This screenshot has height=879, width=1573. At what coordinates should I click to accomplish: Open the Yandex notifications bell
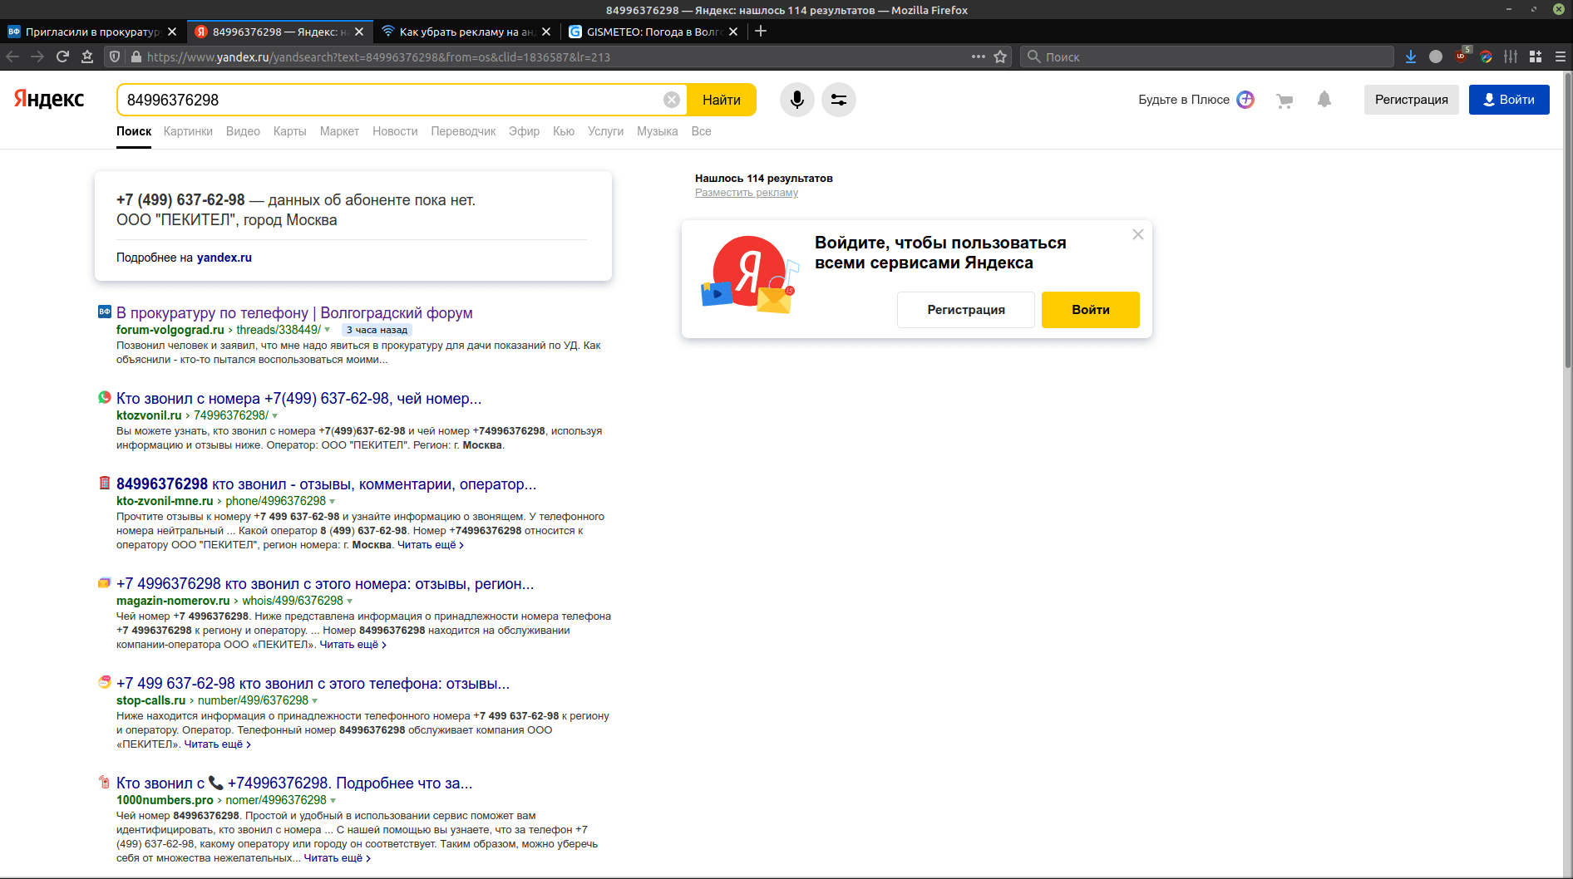point(1324,100)
